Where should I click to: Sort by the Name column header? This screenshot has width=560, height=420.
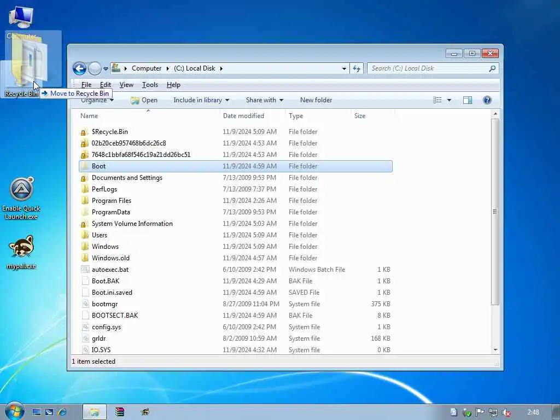tap(89, 116)
